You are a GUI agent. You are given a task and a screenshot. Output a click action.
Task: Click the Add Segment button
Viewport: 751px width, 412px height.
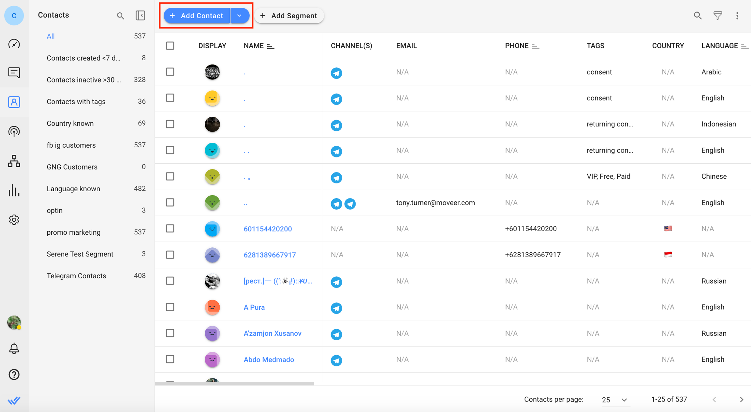click(x=289, y=15)
